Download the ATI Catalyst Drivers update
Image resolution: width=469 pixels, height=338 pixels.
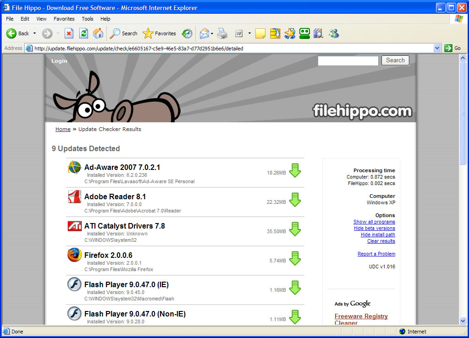coord(295,229)
